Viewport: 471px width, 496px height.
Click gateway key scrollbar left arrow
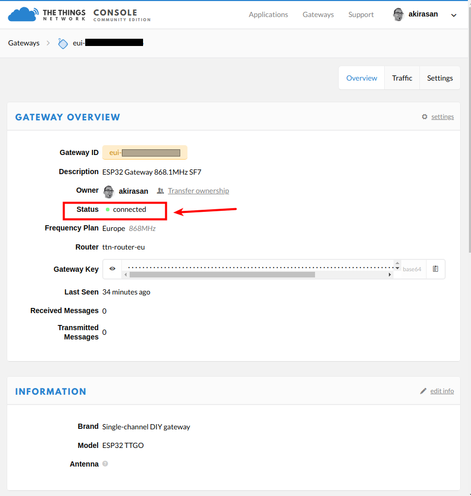(125, 274)
